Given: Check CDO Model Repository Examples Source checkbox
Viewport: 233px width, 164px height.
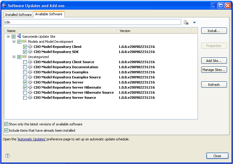Looking at the screenshot, I should click(x=25, y=77).
